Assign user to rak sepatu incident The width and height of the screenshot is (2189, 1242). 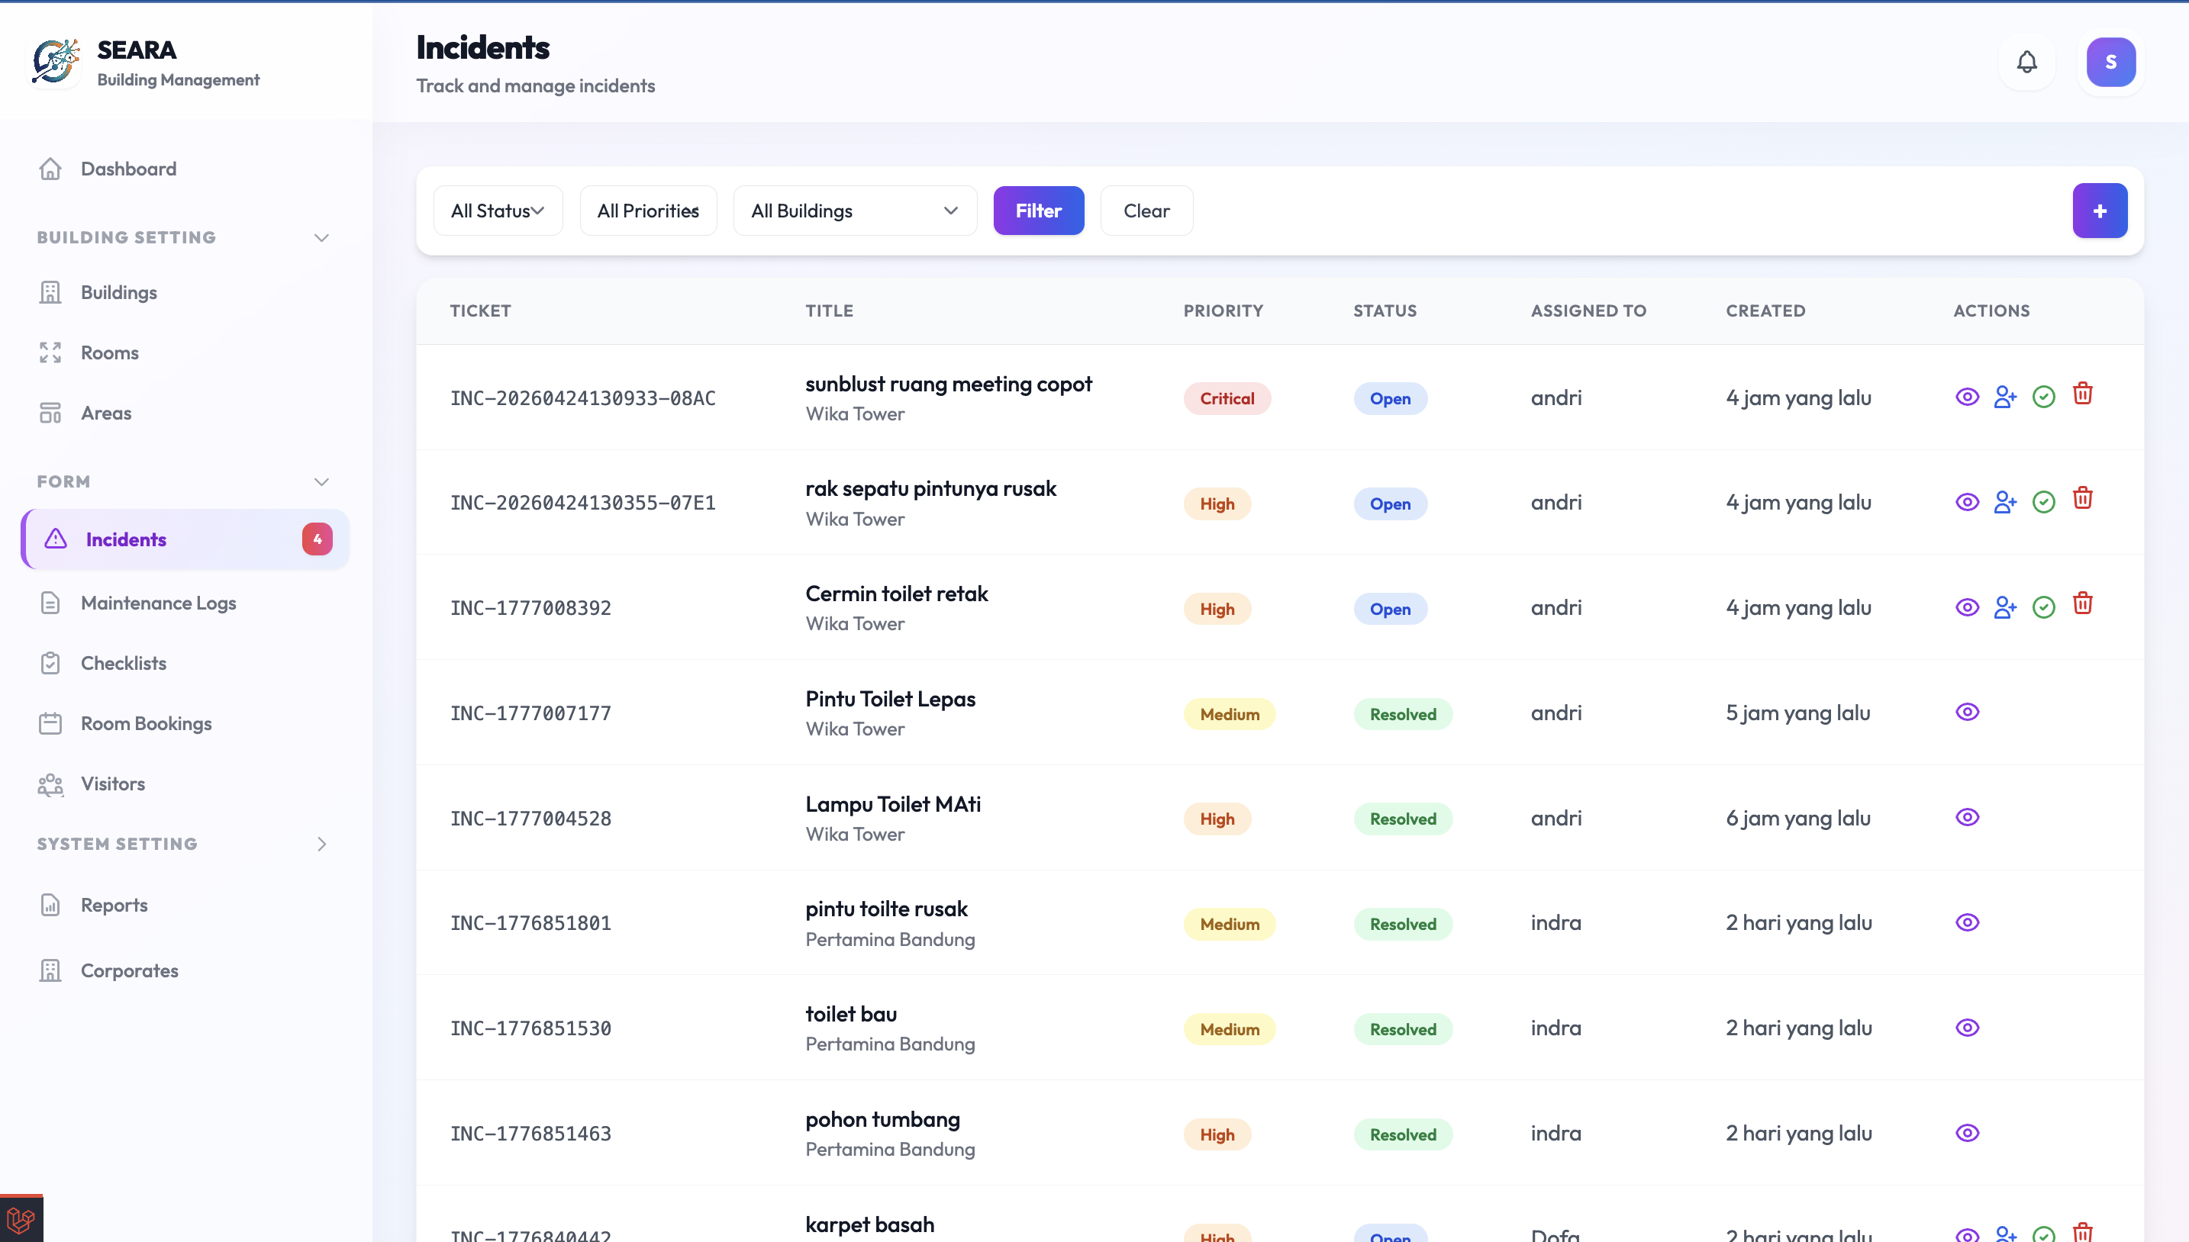tap(2004, 503)
